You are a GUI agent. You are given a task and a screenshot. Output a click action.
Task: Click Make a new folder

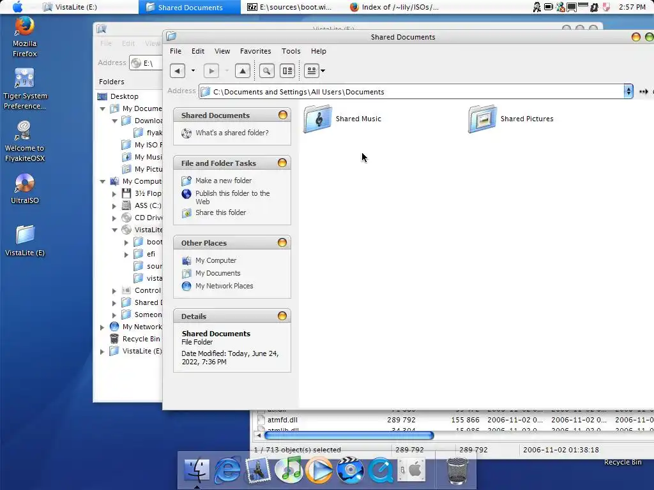223,181
